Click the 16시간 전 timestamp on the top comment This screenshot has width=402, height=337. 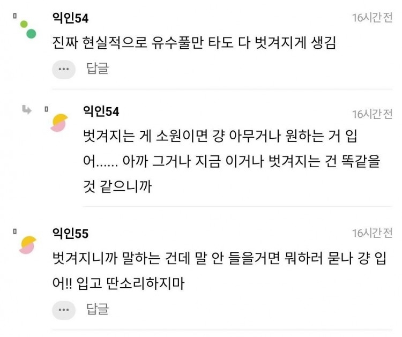tap(372, 18)
